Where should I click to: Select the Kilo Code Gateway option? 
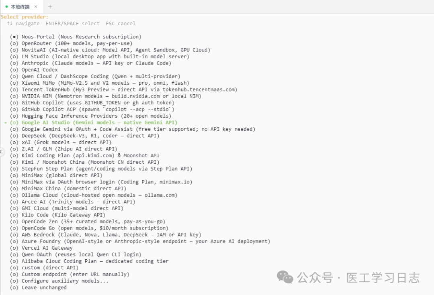57,215
